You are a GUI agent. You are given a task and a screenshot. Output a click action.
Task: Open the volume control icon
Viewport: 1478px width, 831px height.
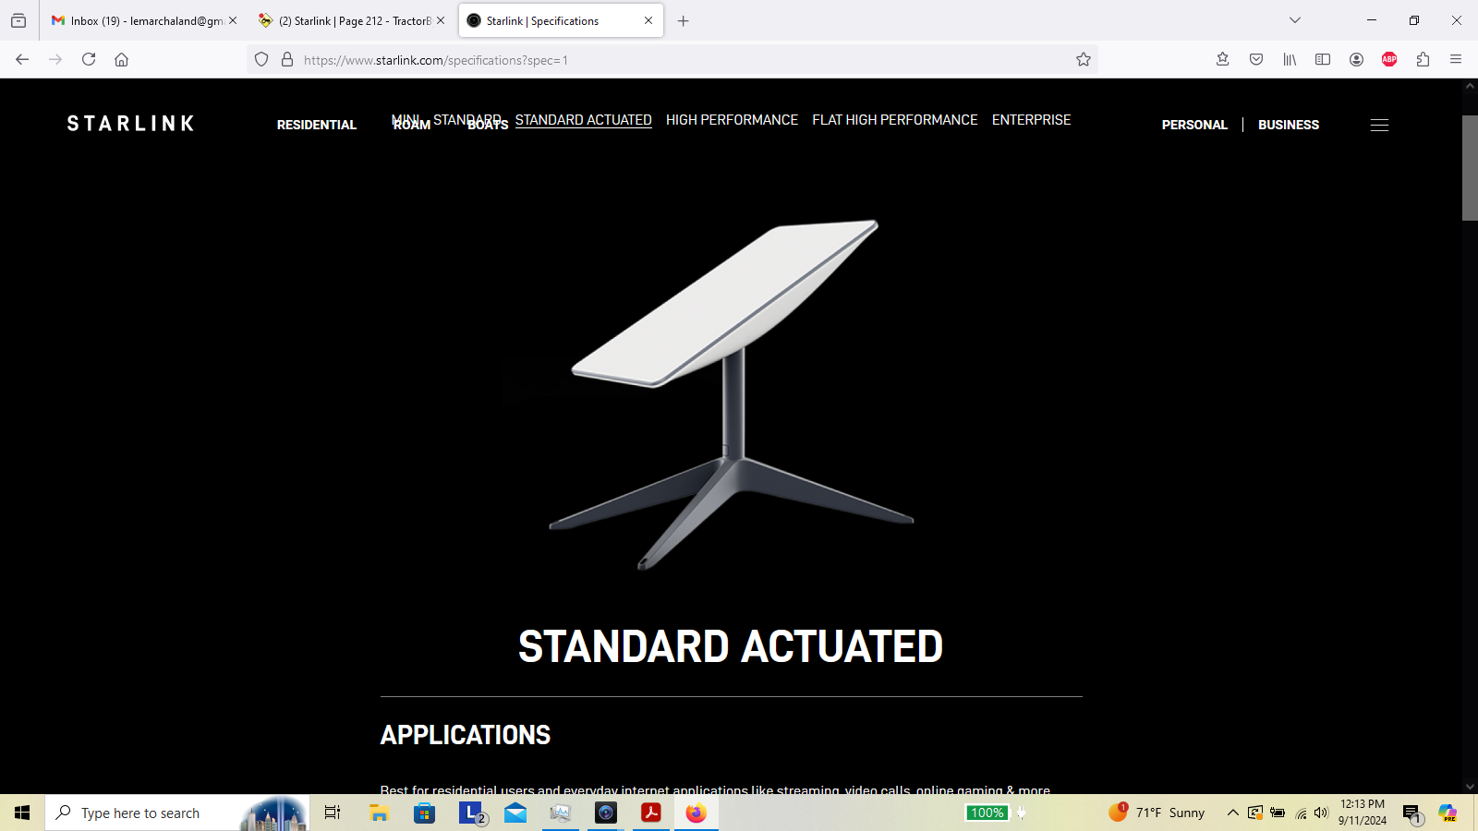coord(1322,813)
